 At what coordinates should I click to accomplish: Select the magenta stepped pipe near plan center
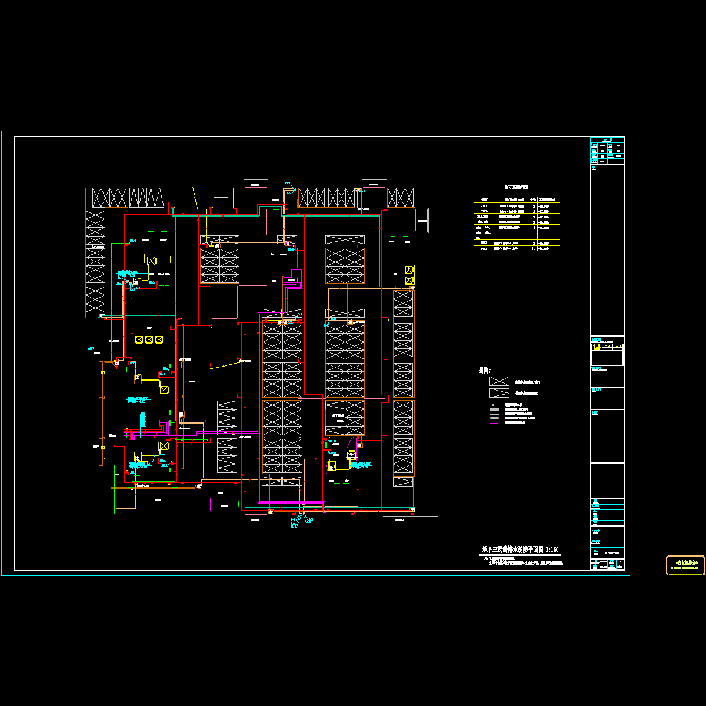[x=294, y=278]
